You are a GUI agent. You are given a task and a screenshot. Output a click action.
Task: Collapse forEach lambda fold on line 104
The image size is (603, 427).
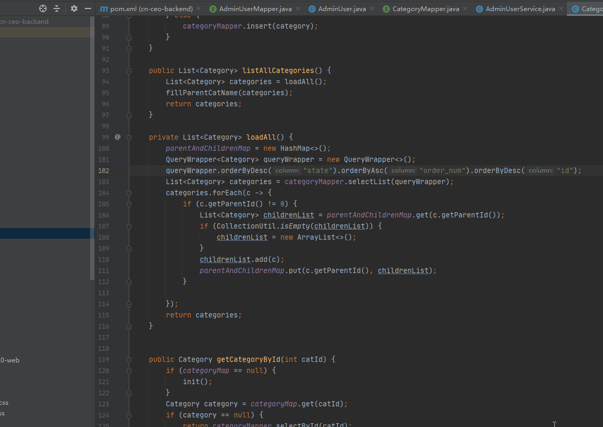(129, 193)
